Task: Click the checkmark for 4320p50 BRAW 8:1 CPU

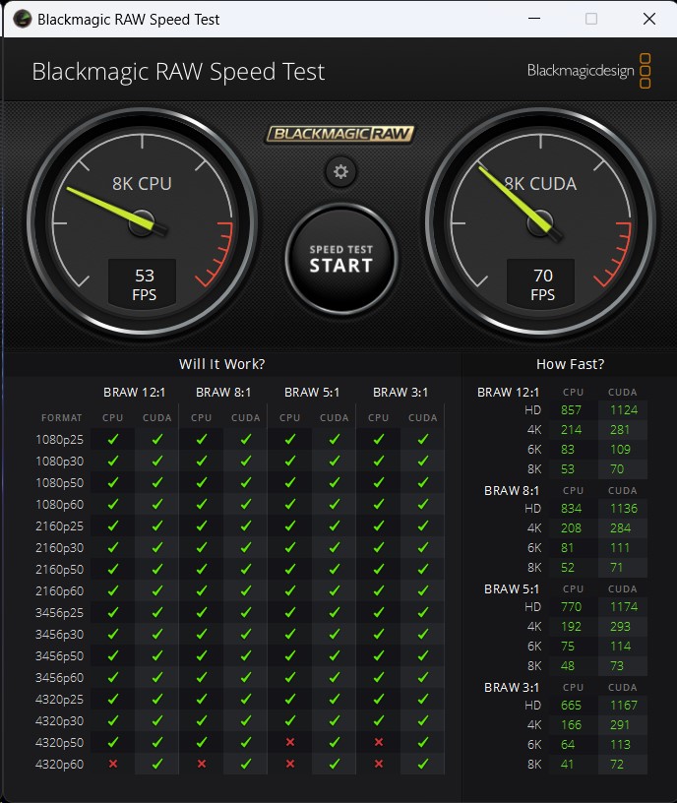Action: (202, 742)
